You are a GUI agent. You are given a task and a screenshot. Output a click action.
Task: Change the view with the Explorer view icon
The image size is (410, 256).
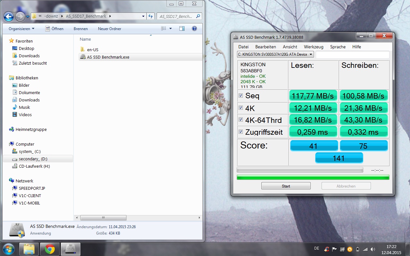click(164, 28)
